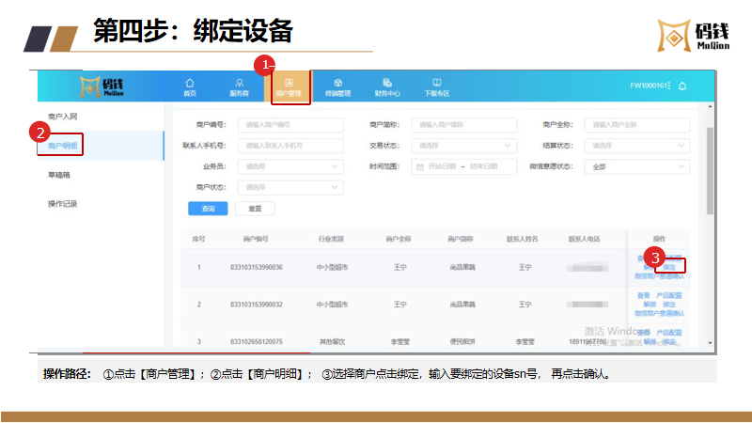Screen dimensions: 752x423
Task: Select 草稿箱 in the left sidebar
Action: [58, 175]
